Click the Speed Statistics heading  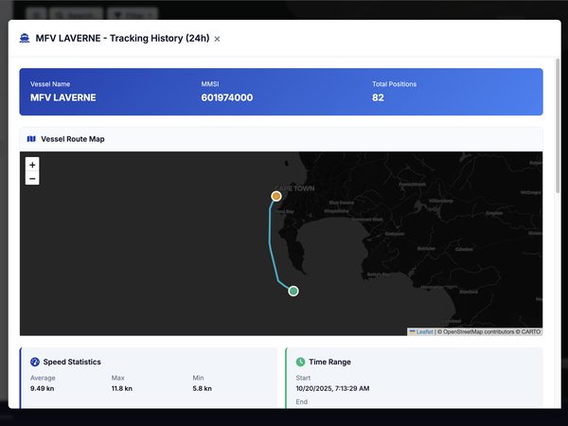point(72,362)
